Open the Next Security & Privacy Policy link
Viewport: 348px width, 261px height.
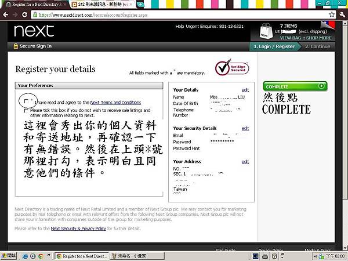coord(78,229)
